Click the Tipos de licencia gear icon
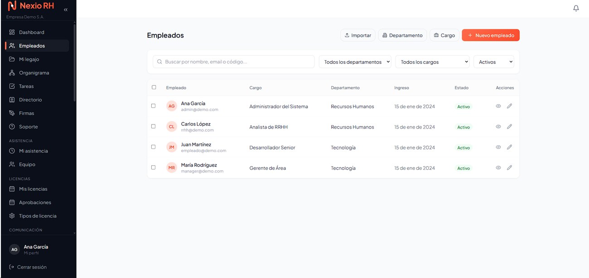The height and width of the screenshot is (278, 589). (x=12, y=216)
